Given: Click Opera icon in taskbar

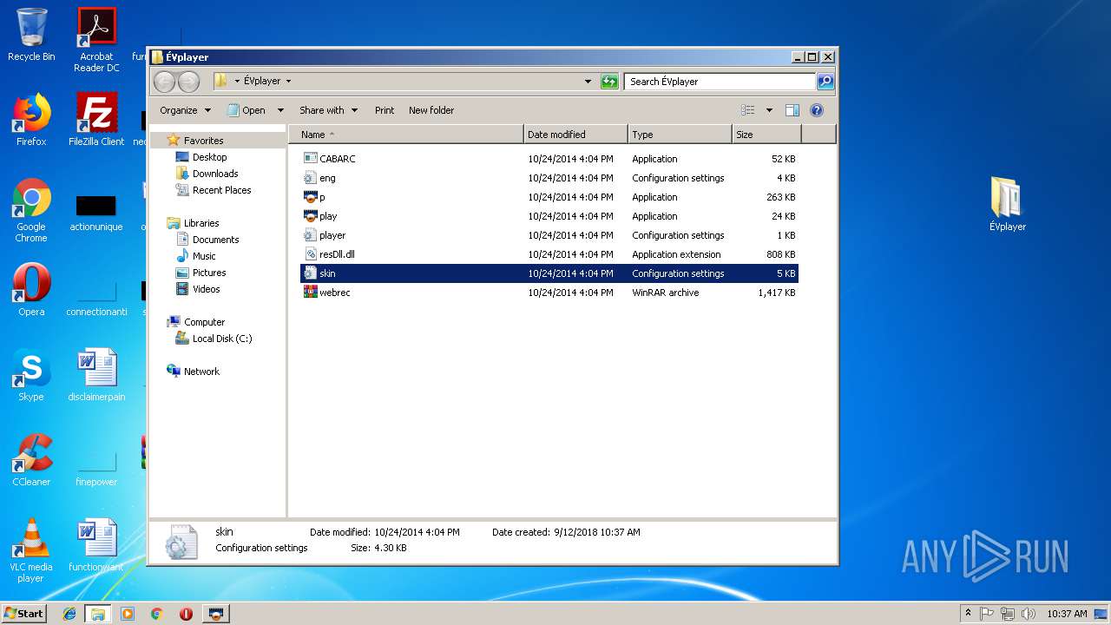Looking at the screenshot, I should pos(186,614).
